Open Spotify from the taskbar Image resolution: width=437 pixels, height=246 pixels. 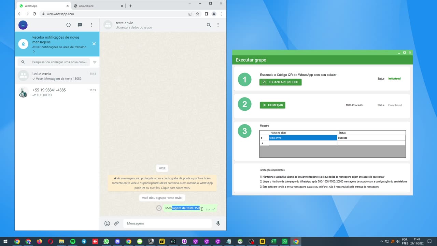pos(73,242)
